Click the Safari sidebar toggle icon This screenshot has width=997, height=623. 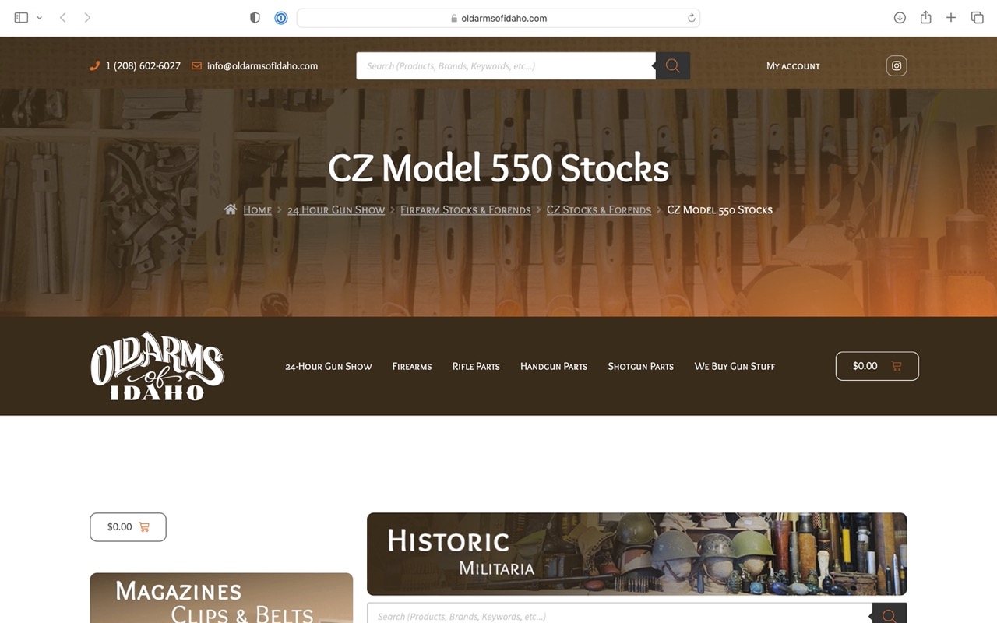pos(21,17)
